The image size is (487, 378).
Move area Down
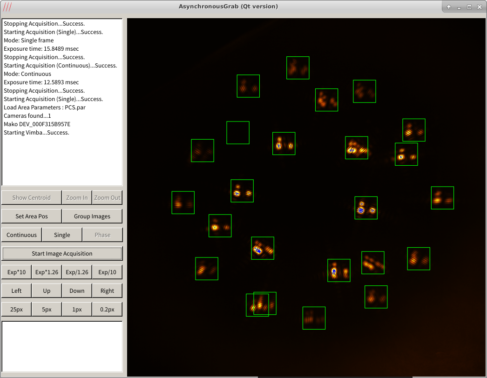(x=77, y=291)
